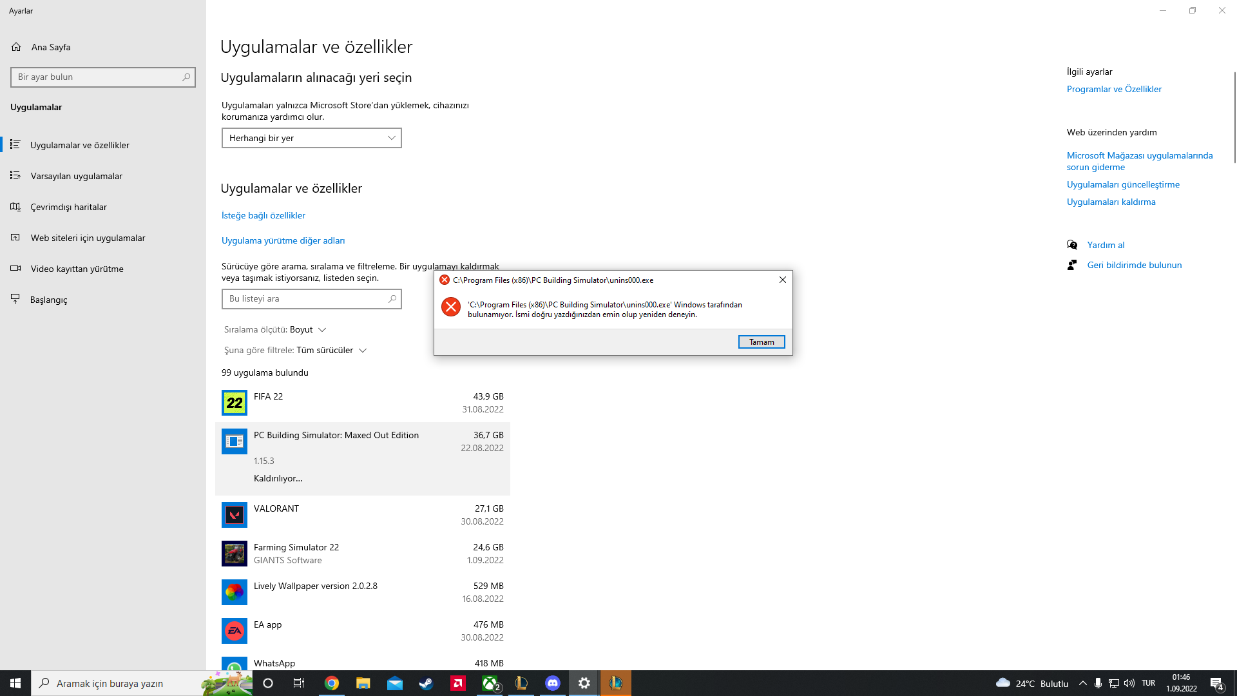Click Farming Simulator 22 app icon

234,554
